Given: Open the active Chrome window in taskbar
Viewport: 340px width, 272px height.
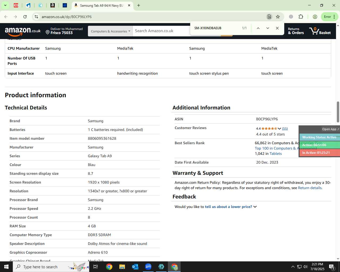Looking at the screenshot, I should 174,267.
